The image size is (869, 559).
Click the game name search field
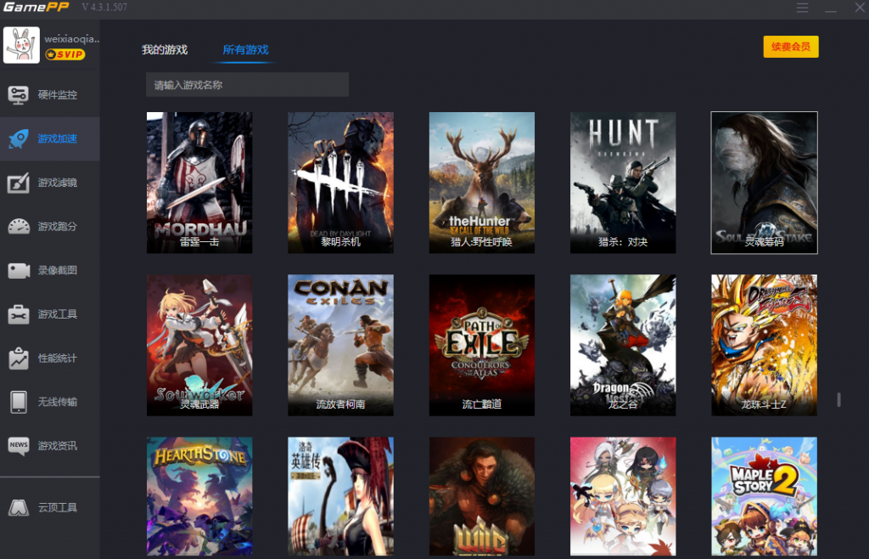pyautogui.click(x=247, y=85)
